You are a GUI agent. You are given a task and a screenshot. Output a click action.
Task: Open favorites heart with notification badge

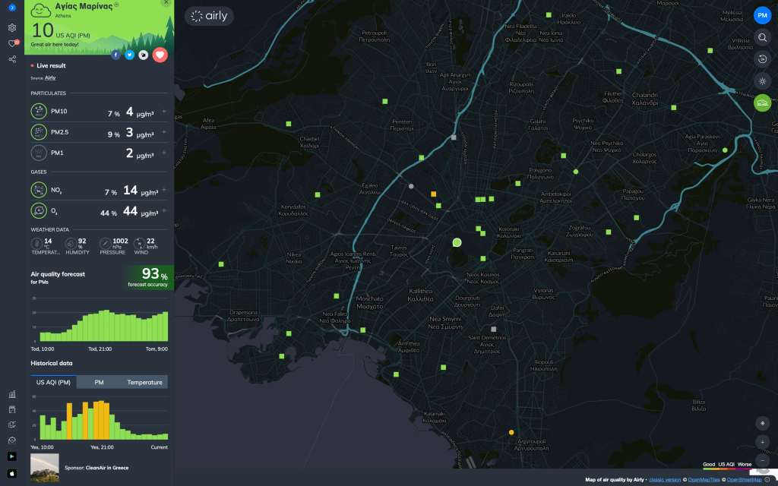point(12,43)
